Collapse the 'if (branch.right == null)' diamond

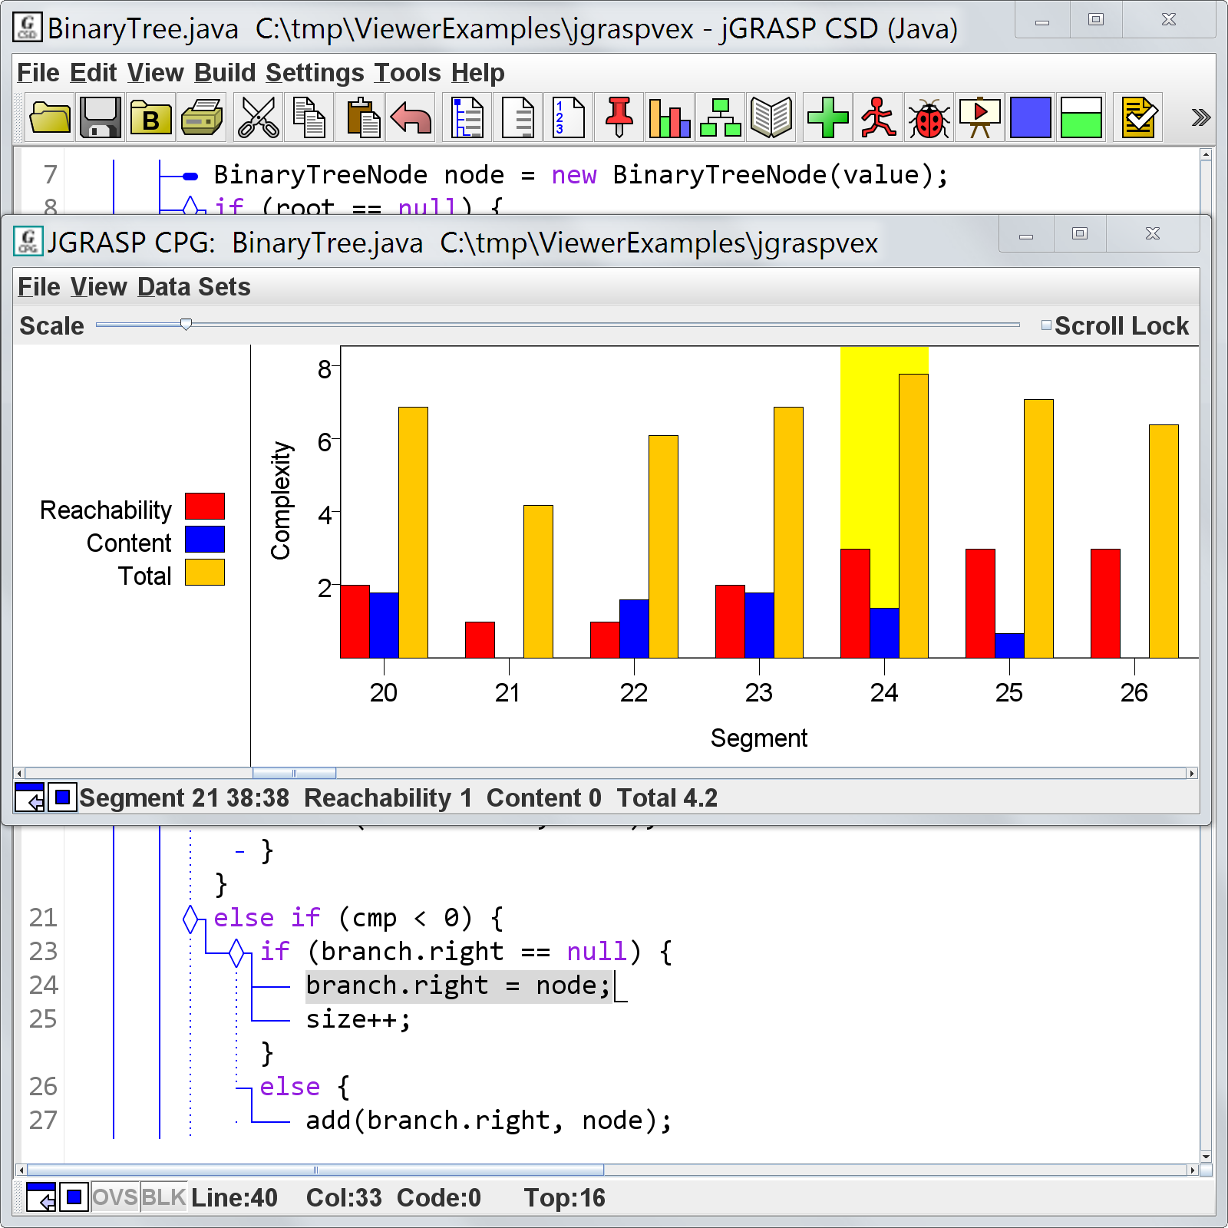(237, 952)
